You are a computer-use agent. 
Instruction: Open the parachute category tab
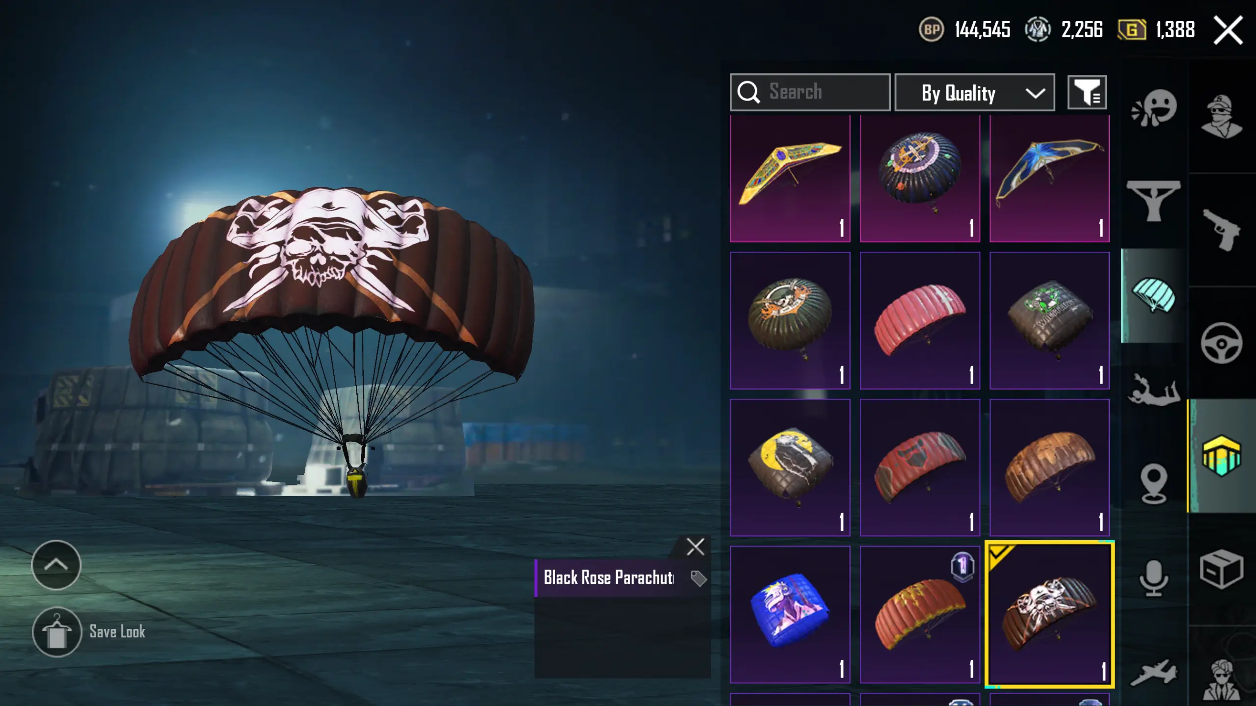point(1154,295)
